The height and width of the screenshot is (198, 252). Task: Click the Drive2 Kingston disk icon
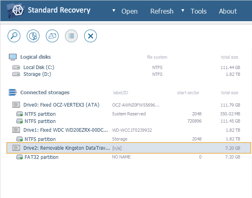16,148
